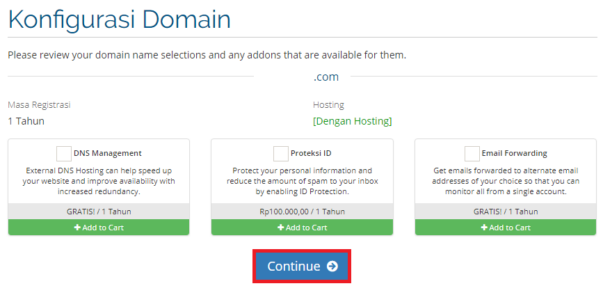The width and height of the screenshot is (603, 286).
Task: Add DNS Management to cart
Action: 99,228
